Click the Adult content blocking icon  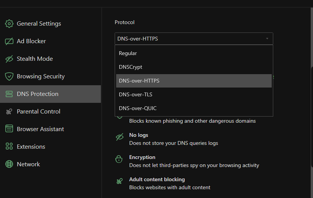(x=120, y=181)
